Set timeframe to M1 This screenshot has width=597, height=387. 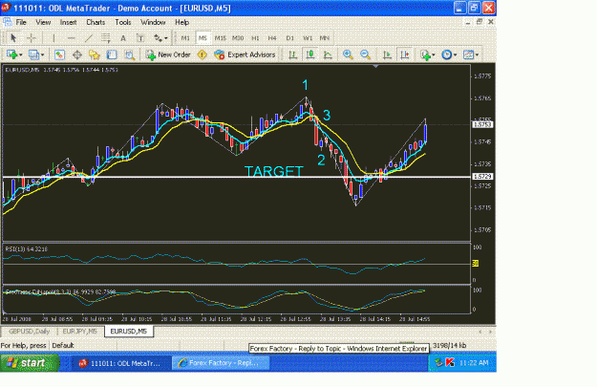[185, 37]
